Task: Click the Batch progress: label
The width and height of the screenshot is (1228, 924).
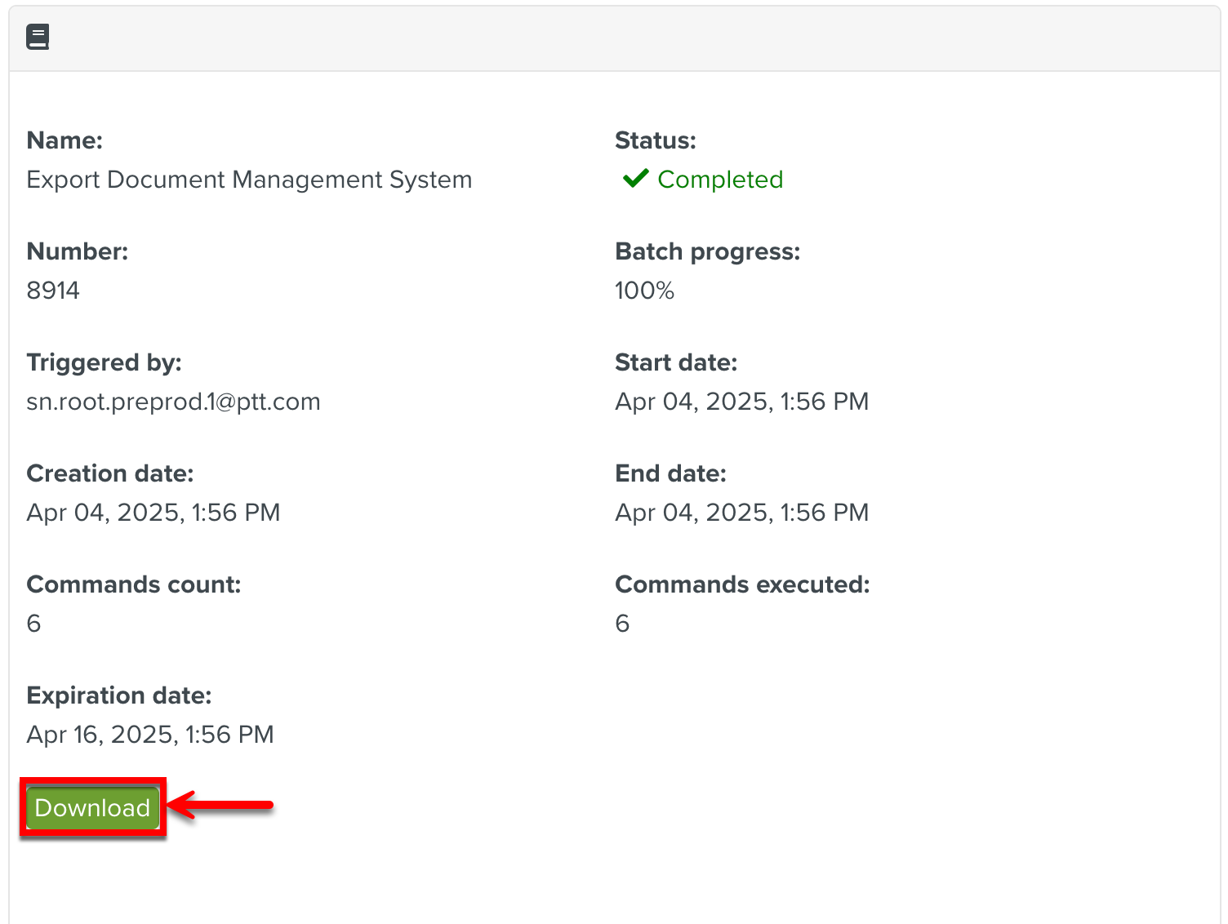Action: (x=707, y=251)
